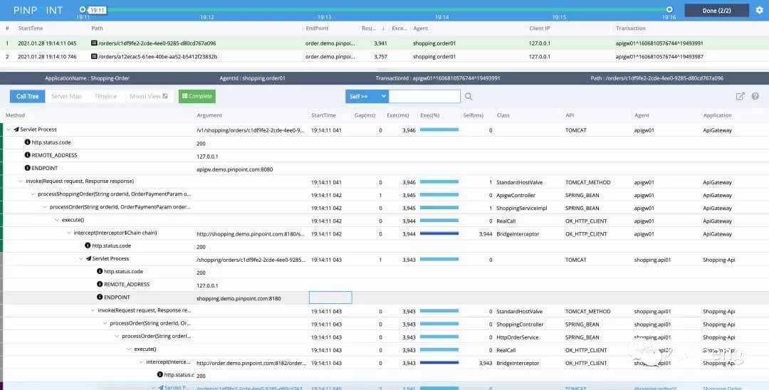769x390 pixels.
Task: Open the settings gear in top bar
Action: (758, 10)
